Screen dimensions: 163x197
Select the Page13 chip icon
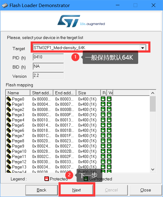click(x=9, y=167)
